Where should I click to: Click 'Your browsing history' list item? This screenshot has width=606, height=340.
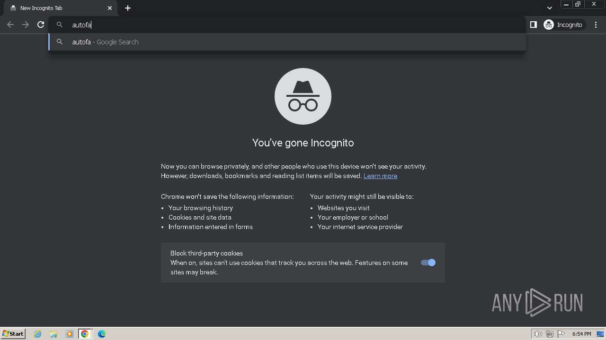[201, 208]
